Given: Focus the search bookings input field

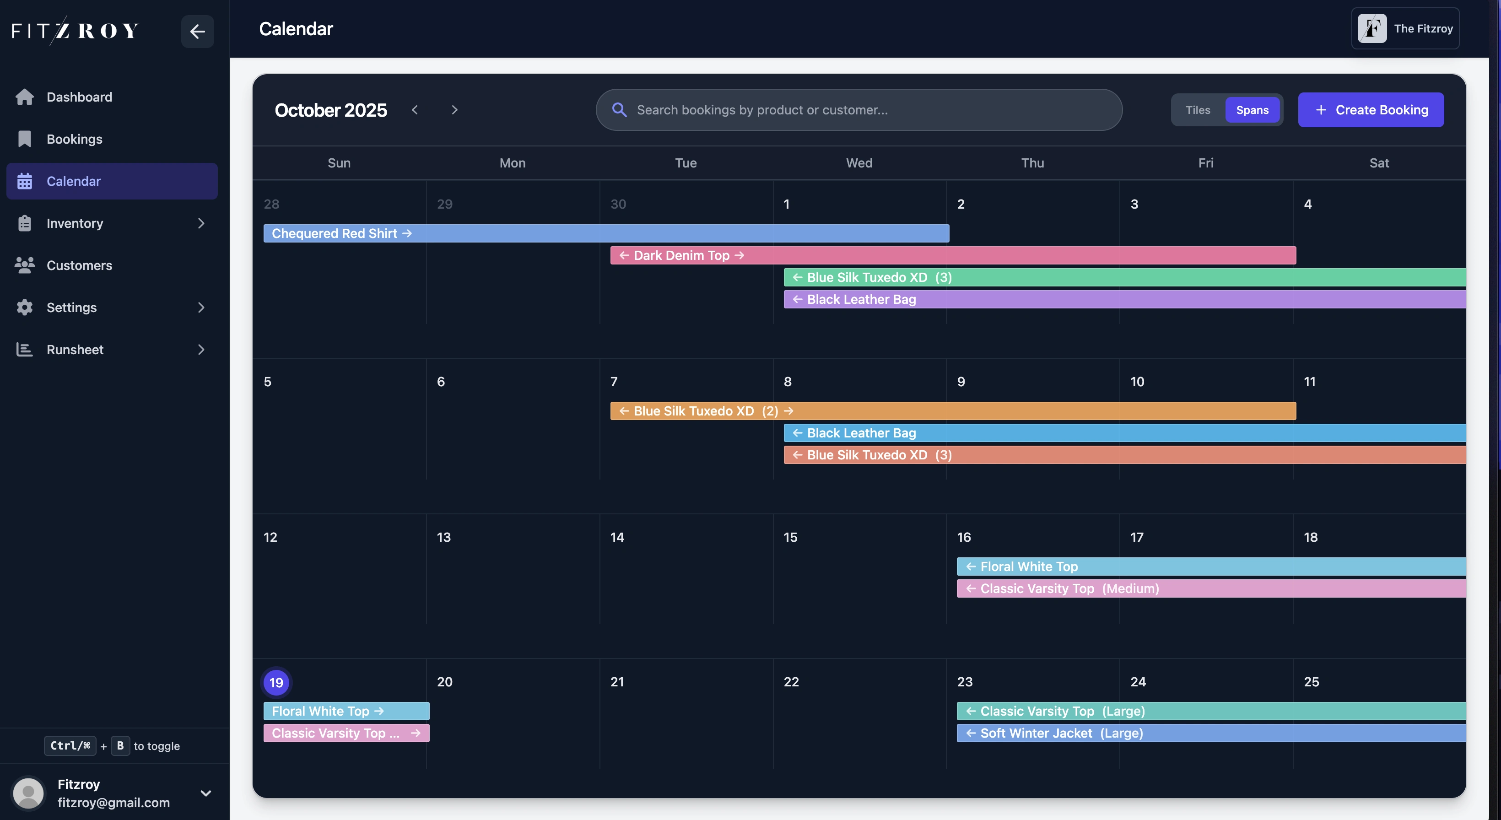Looking at the screenshot, I should (x=859, y=109).
